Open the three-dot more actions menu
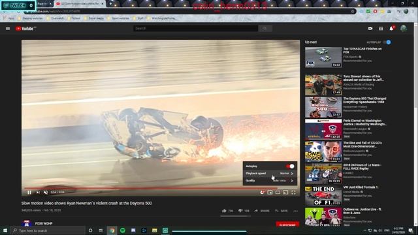Image resolution: width=418 pixels, height=235 pixels. (296, 211)
